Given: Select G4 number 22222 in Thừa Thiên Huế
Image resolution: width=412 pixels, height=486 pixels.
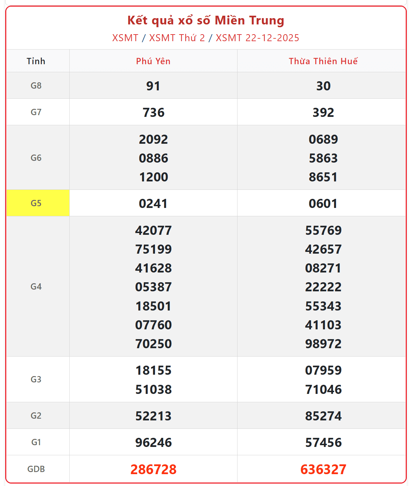Looking at the screenshot, I should point(323,287).
